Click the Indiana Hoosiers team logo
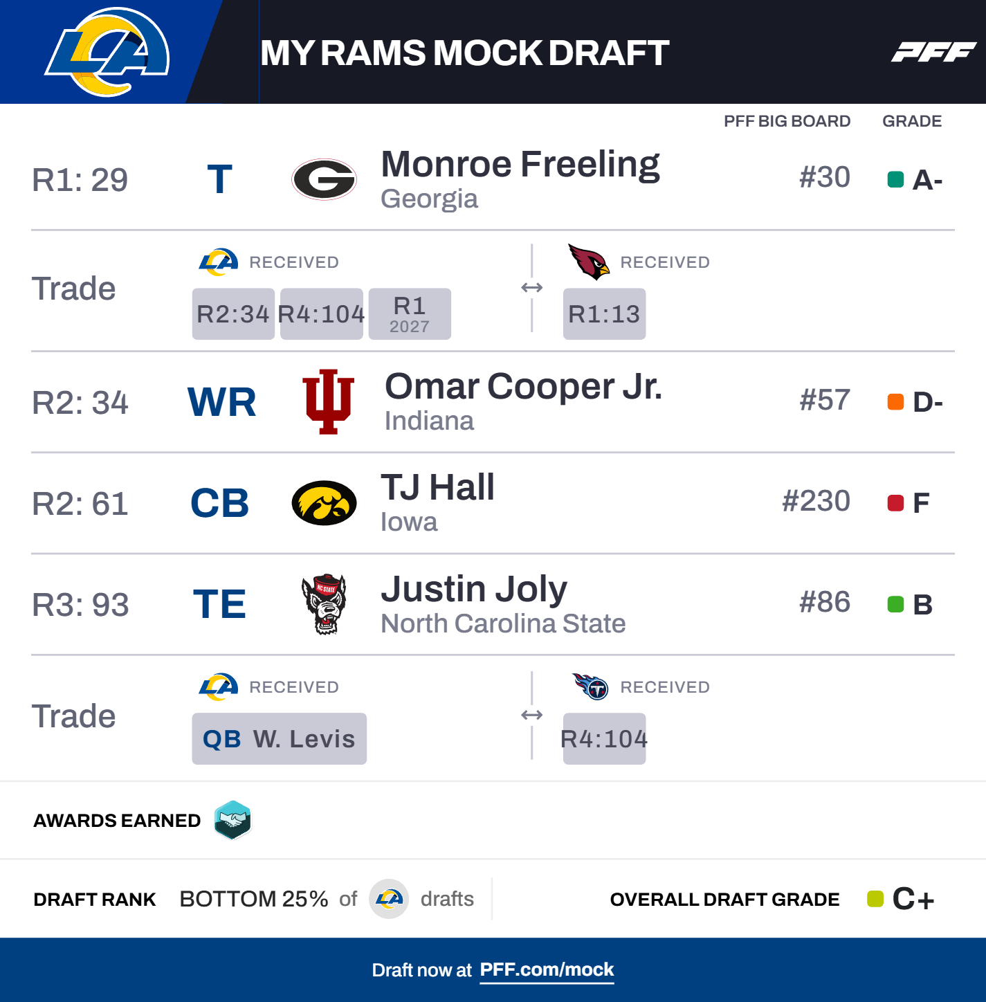 (329, 401)
